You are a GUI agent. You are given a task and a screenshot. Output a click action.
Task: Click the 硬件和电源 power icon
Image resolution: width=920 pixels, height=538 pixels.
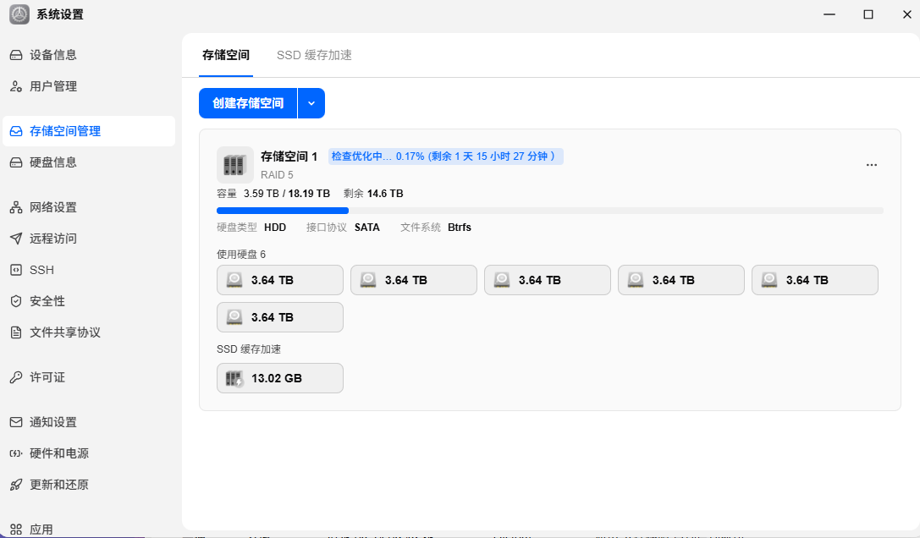coord(16,453)
